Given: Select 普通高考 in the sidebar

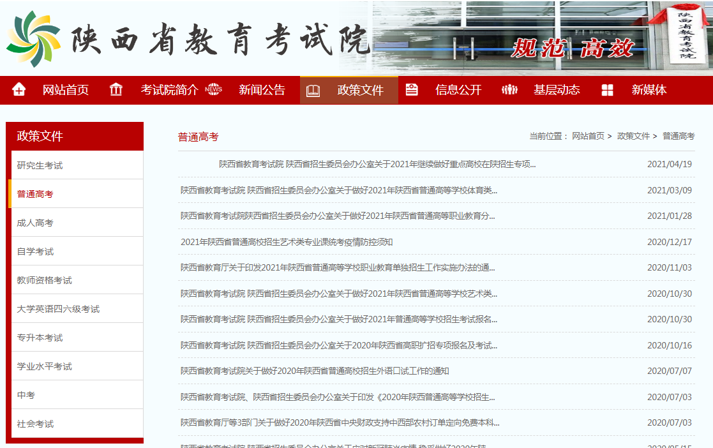Looking at the screenshot, I should pyautogui.click(x=77, y=194).
